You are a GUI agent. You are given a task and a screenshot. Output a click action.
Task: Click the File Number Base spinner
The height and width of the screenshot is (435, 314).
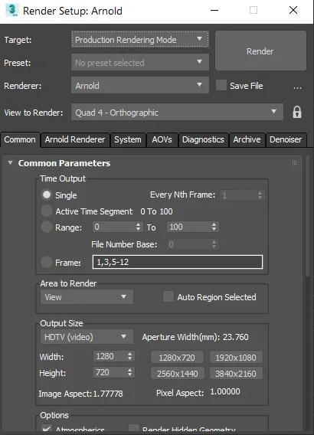pos(214,244)
